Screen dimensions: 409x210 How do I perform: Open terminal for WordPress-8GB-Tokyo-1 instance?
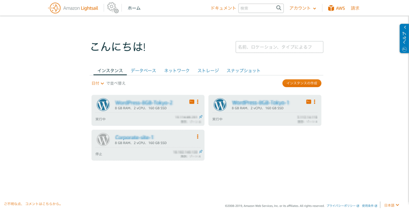pyautogui.click(x=309, y=102)
